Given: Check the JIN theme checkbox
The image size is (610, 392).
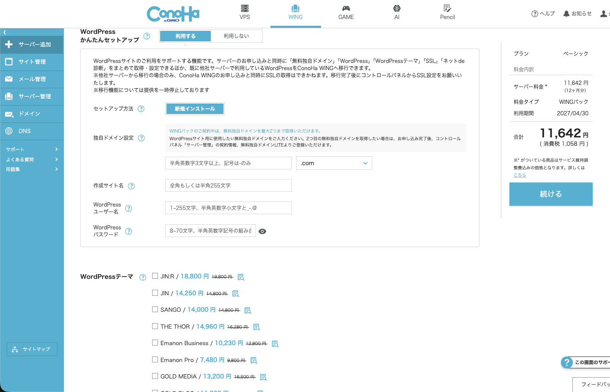Looking at the screenshot, I should click(x=155, y=293).
